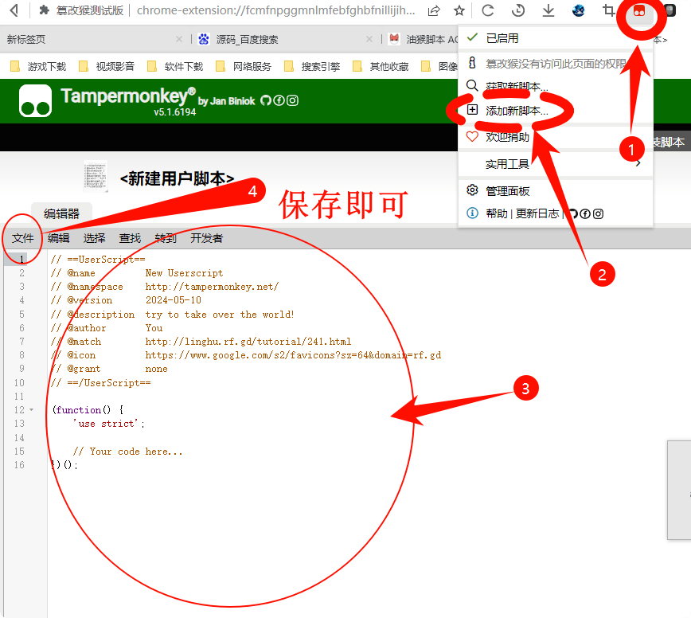The height and width of the screenshot is (618, 691).
Task: Close the 新标签页 tab
Action: 179,39
